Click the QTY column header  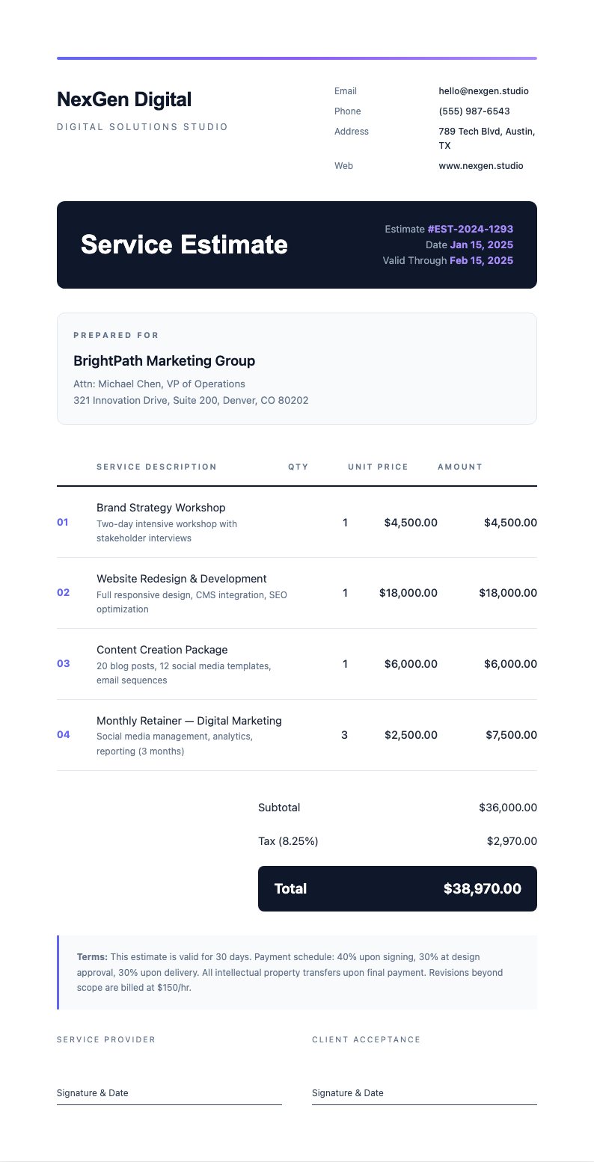click(298, 467)
